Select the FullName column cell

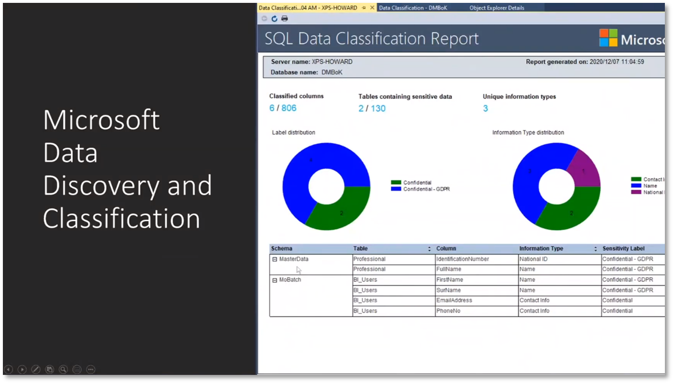[x=477, y=269]
